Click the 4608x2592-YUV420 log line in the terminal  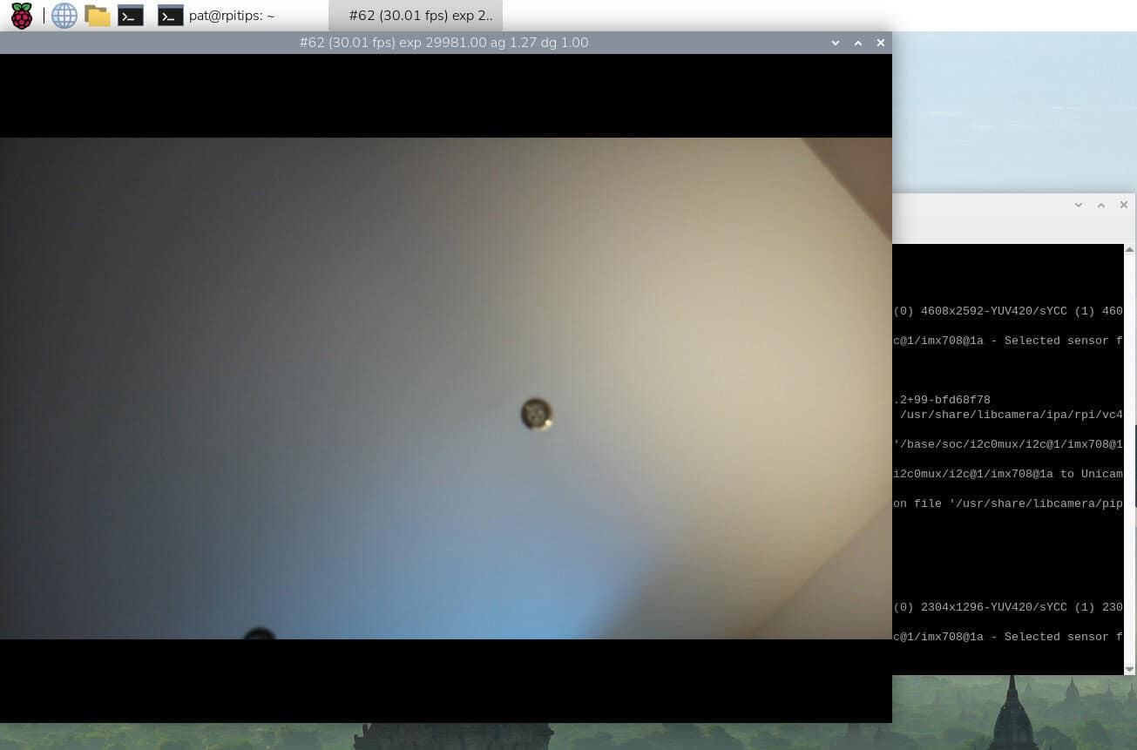[x=1002, y=311]
